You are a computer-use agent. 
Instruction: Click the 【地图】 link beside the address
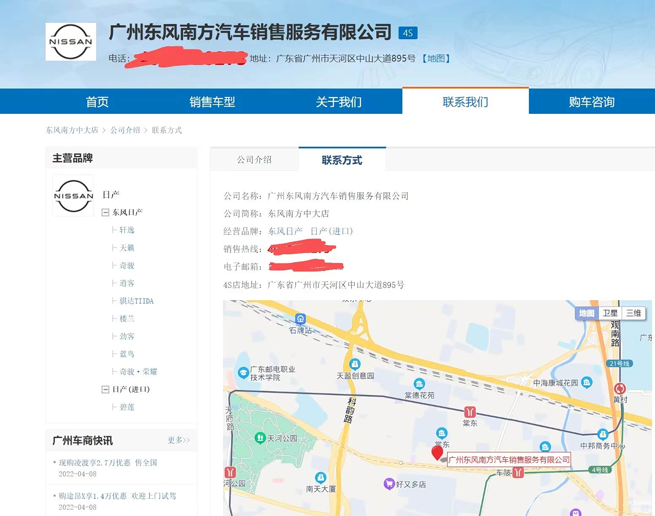(436, 59)
